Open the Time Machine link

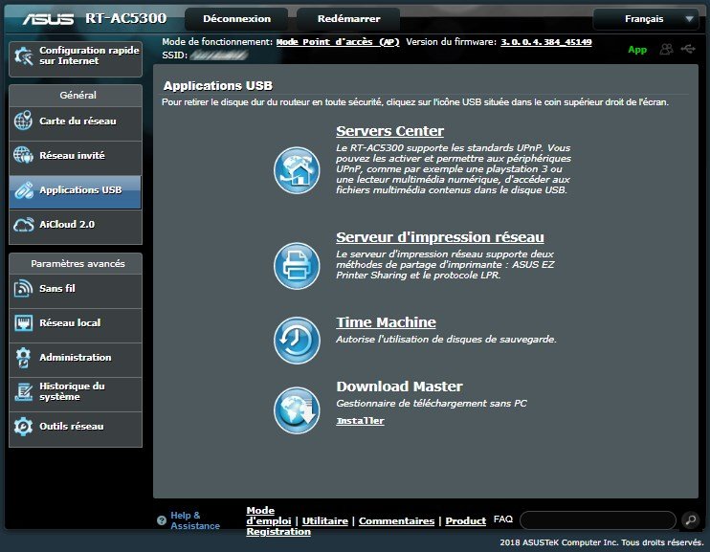click(386, 322)
